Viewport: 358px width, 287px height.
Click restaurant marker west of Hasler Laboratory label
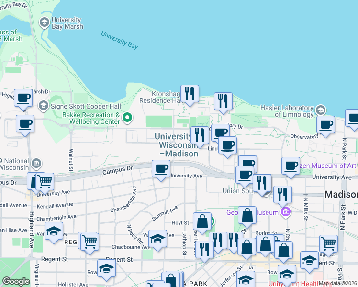(223, 101)
